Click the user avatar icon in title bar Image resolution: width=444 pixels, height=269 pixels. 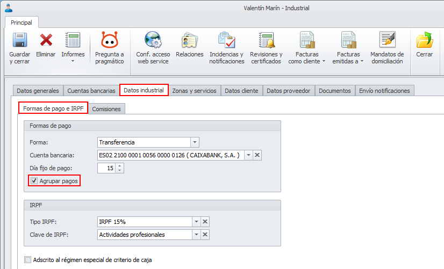point(9,8)
